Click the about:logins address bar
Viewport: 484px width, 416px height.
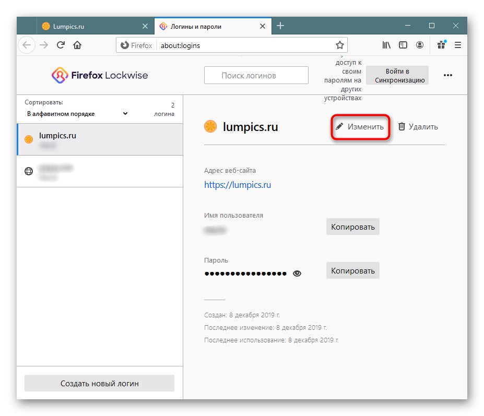pos(232,45)
